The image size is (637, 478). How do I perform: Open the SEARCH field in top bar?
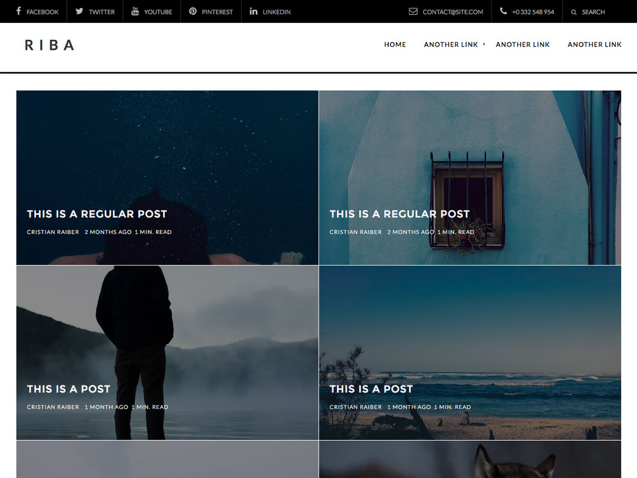tap(593, 12)
